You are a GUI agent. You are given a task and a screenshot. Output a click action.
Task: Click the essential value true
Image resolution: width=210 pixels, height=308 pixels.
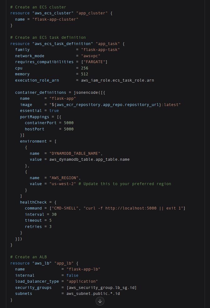point(54,111)
